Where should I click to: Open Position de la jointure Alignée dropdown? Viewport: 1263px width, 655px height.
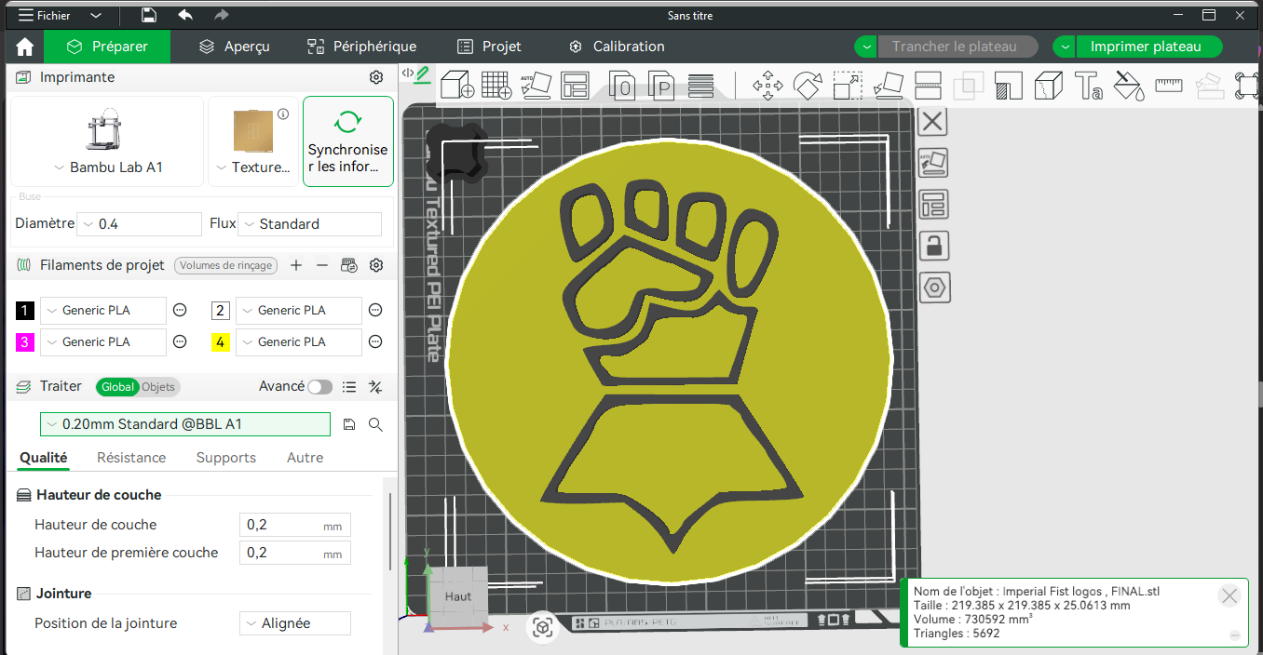(x=294, y=623)
